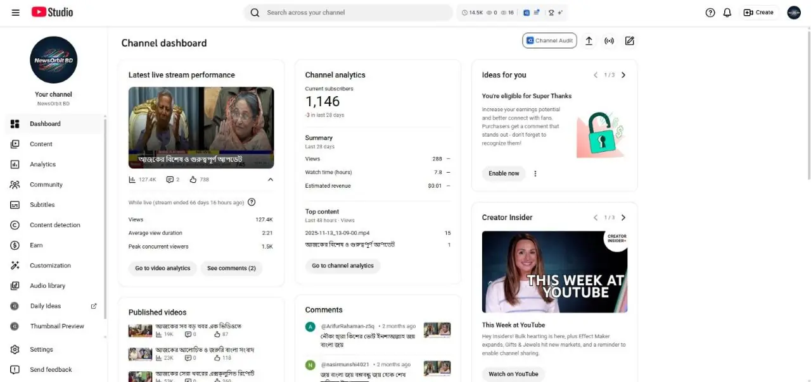
Task: Go to next Ideas for you card
Action: (x=623, y=75)
